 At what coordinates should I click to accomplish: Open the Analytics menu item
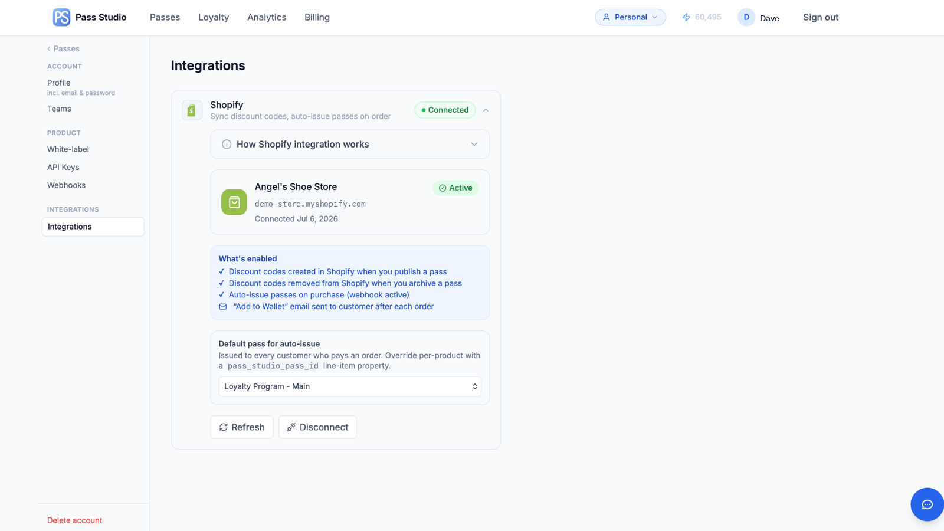267,17
